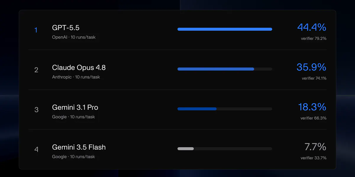Click the rank 2 number
Viewport: 355px width, 177px height.
tap(36, 70)
